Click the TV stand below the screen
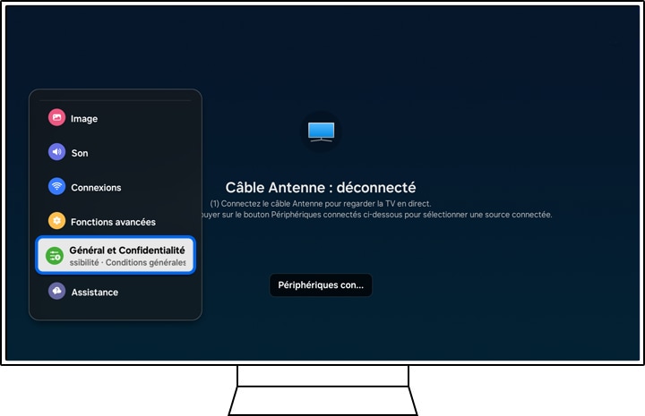This screenshot has height=416, width=645. click(x=324, y=392)
